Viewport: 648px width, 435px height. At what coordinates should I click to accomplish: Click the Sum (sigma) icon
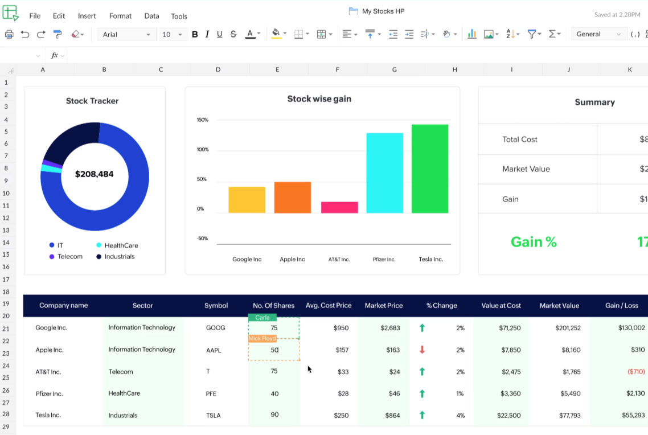pos(553,34)
